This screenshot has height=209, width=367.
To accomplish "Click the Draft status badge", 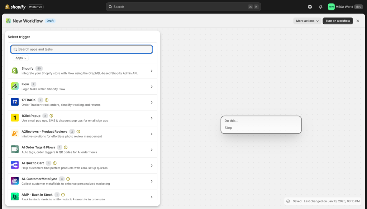I will pyautogui.click(x=50, y=21).
